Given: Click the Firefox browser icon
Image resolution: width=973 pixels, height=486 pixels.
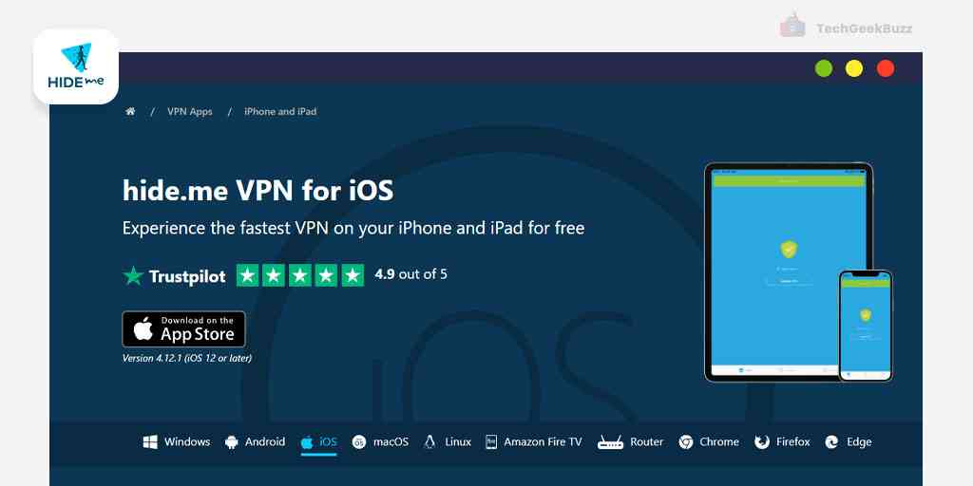Looking at the screenshot, I should click(x=761, y=442).
